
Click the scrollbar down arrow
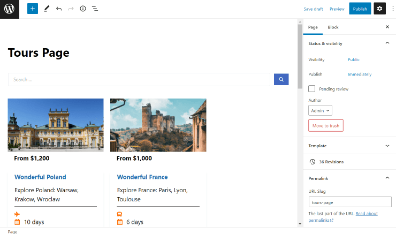(x=300, y=224)
